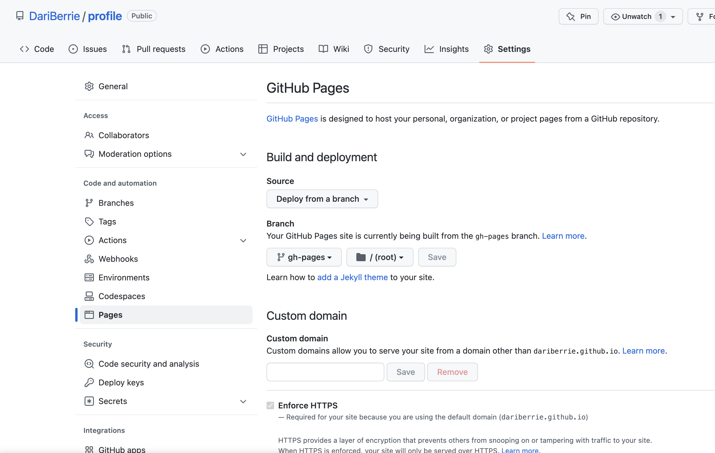Click the sidebar Actions play icon
The width and height of the screenshot is (715, 453).
coord(89,240)
